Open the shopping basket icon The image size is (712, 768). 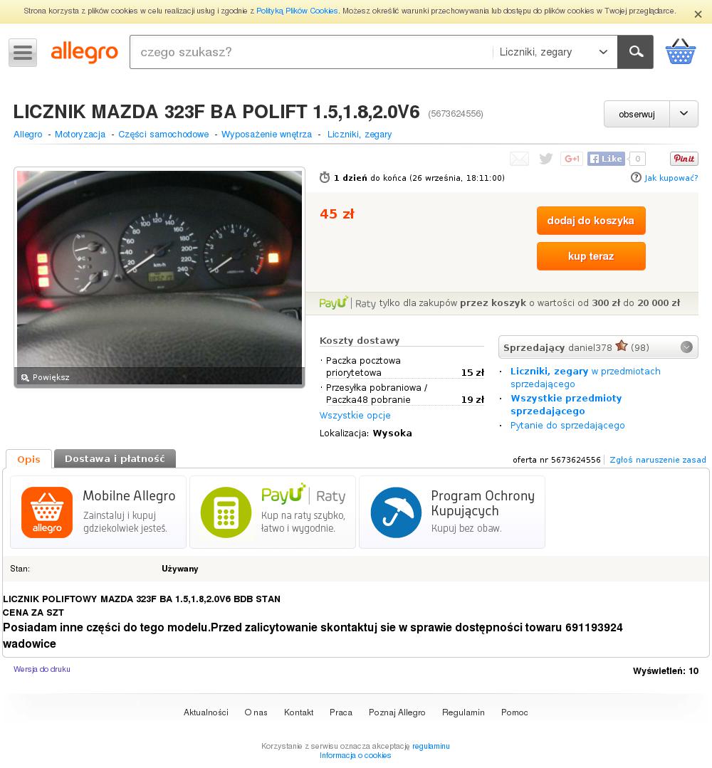coord(680,52)
